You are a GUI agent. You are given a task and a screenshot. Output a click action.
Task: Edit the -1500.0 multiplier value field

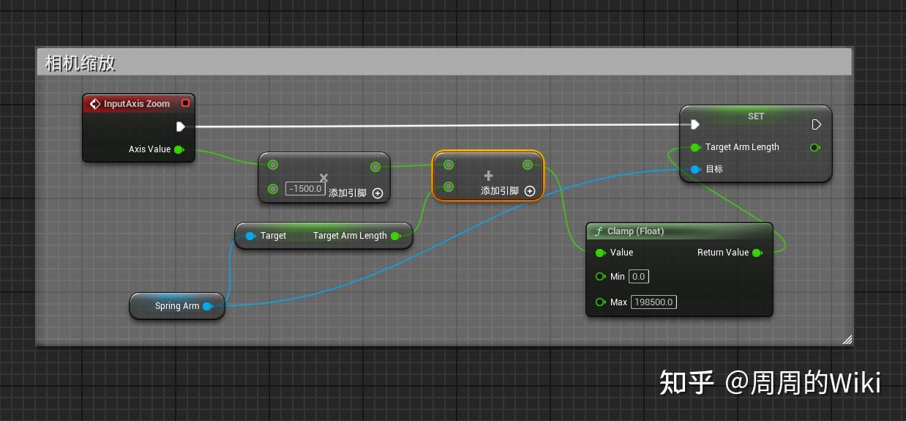tap(305, 189)
